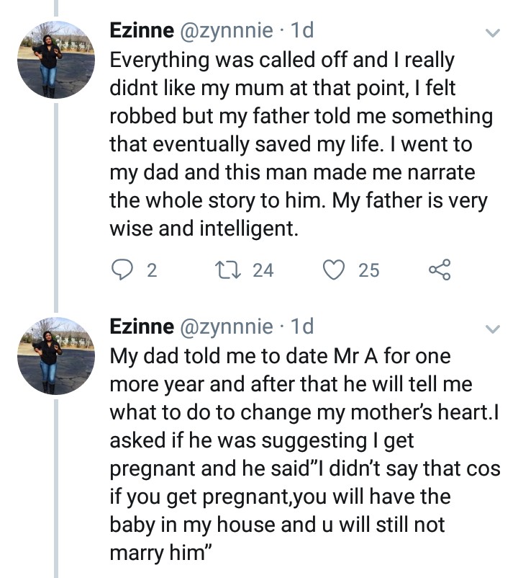Open the @zynnnie handle in the second tweet
The width and height of the screenshot is (518, 578).
pos(227,326)
